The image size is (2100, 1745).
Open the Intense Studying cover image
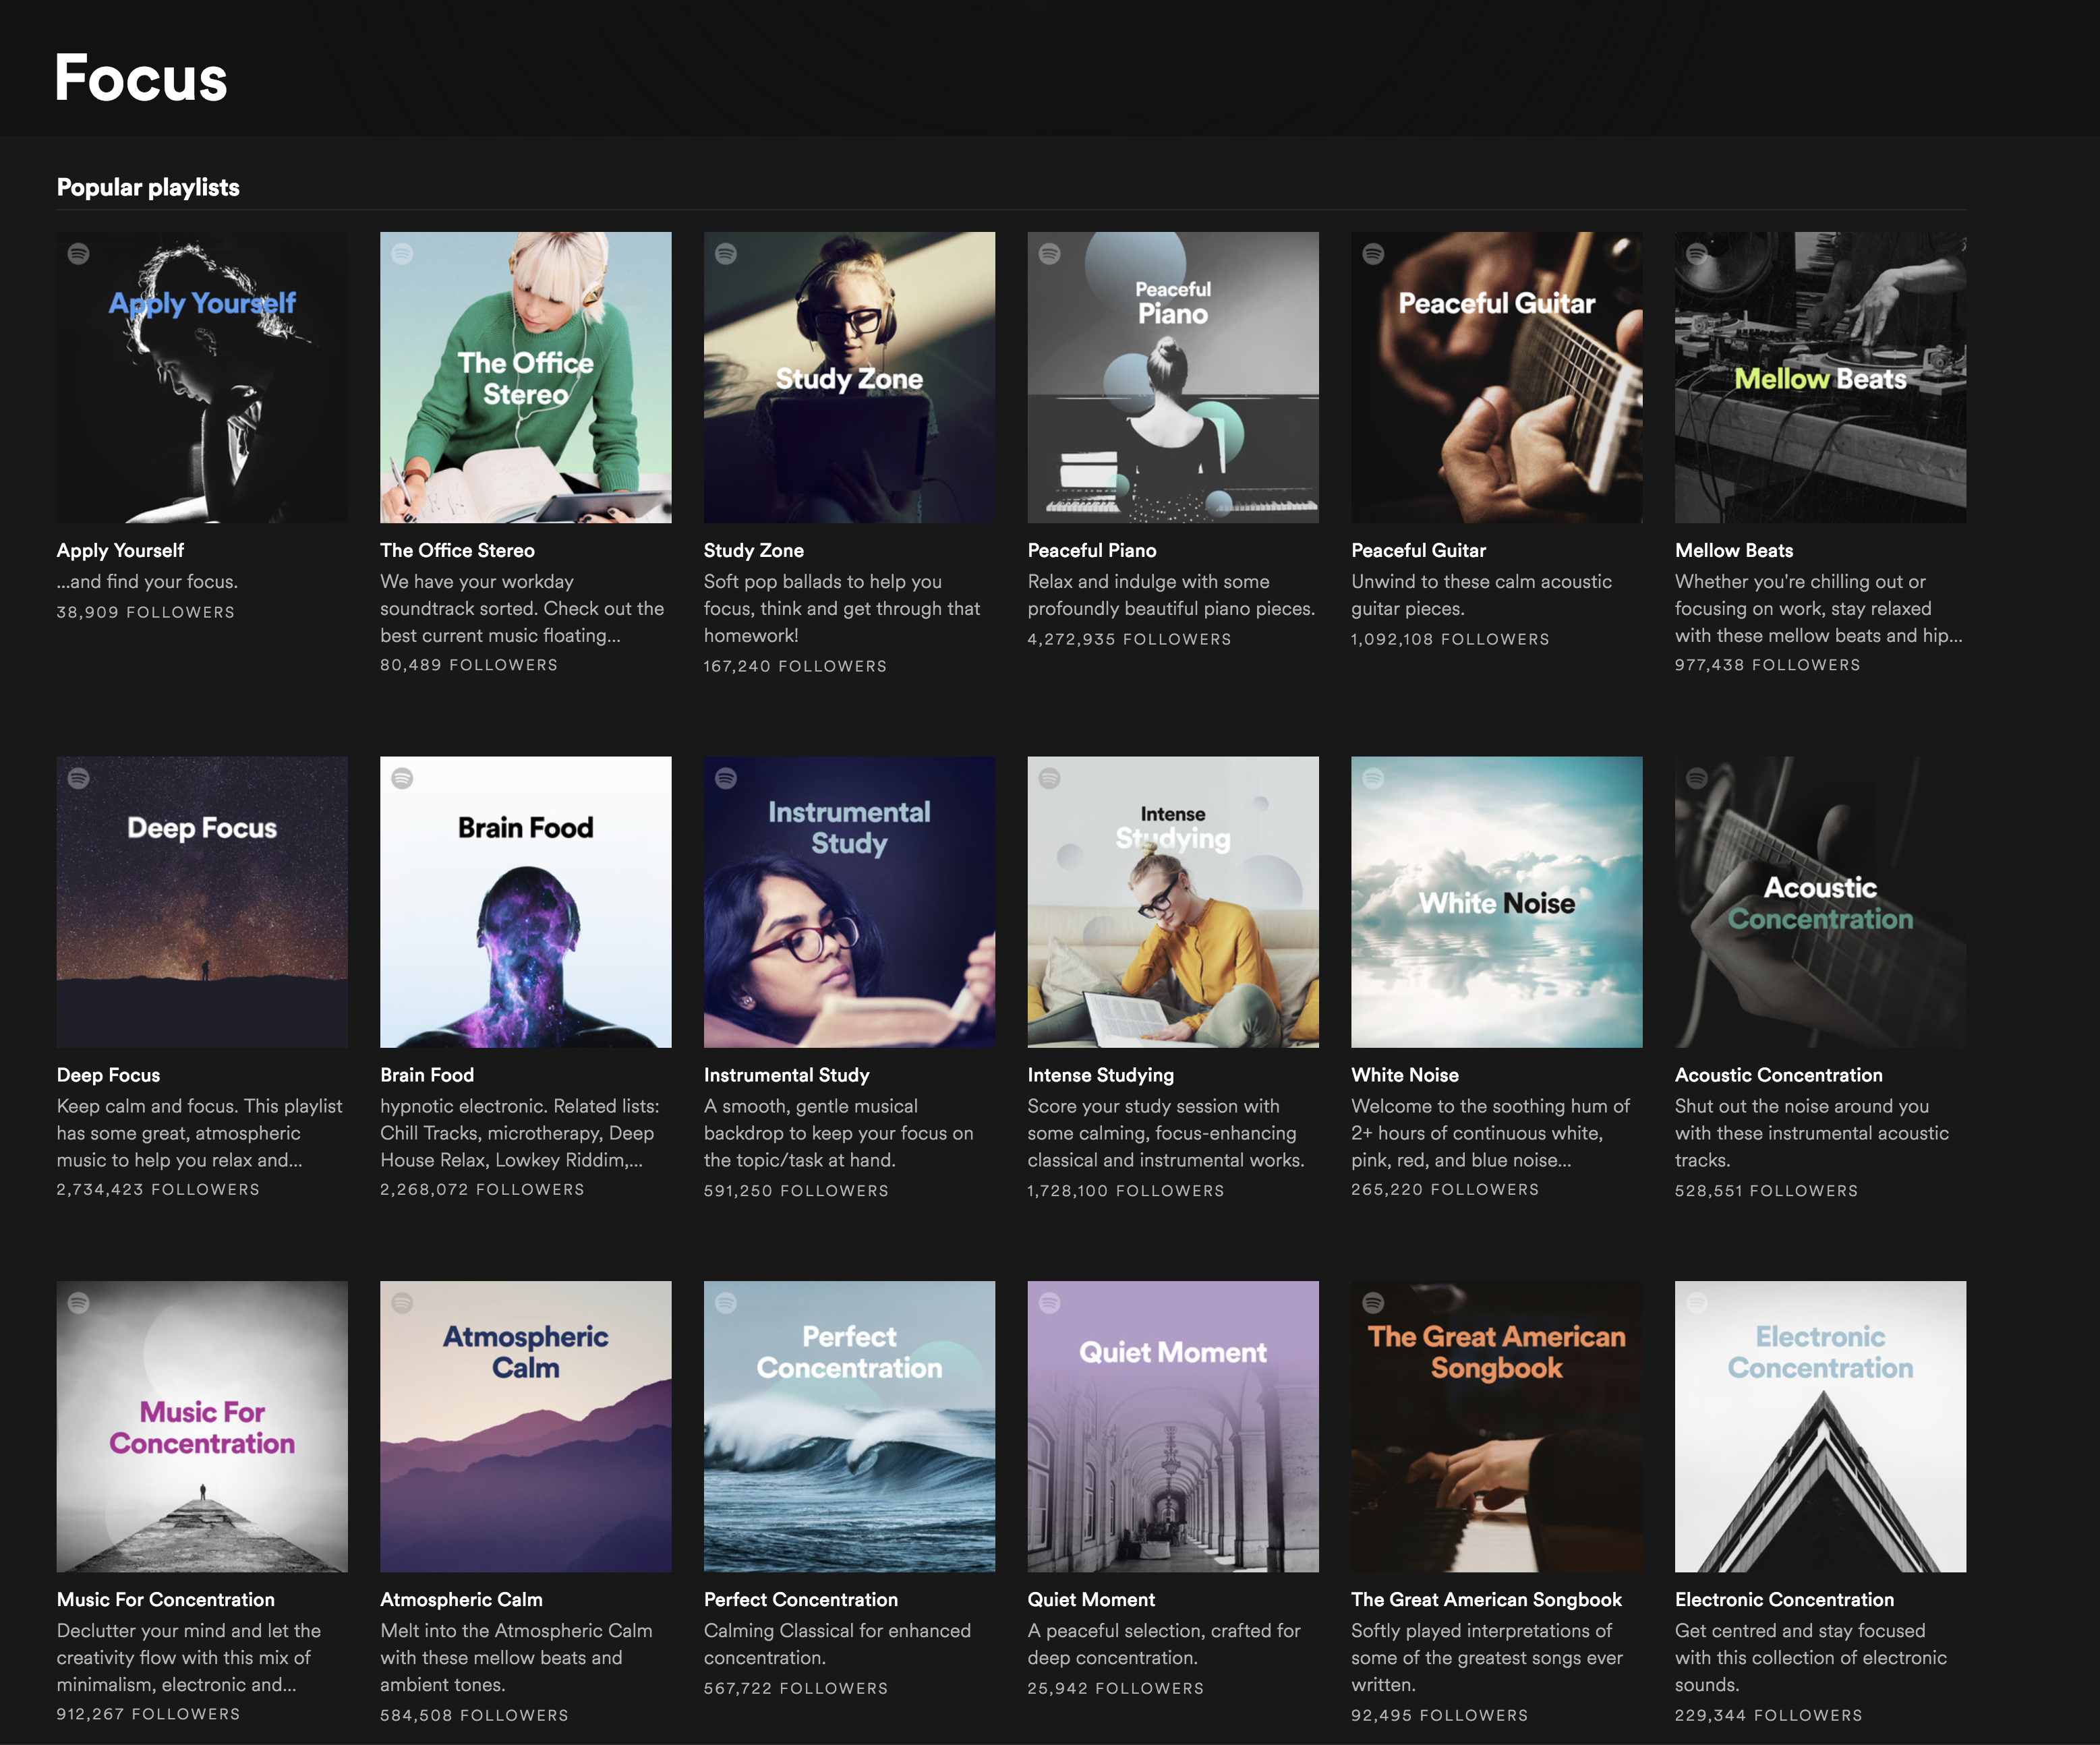1173,902
